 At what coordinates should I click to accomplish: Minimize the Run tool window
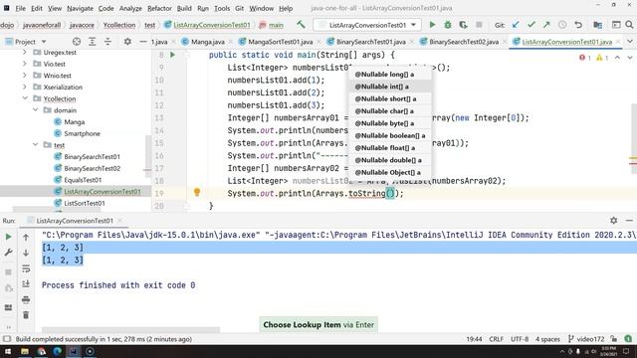click(x=629, y=221)
